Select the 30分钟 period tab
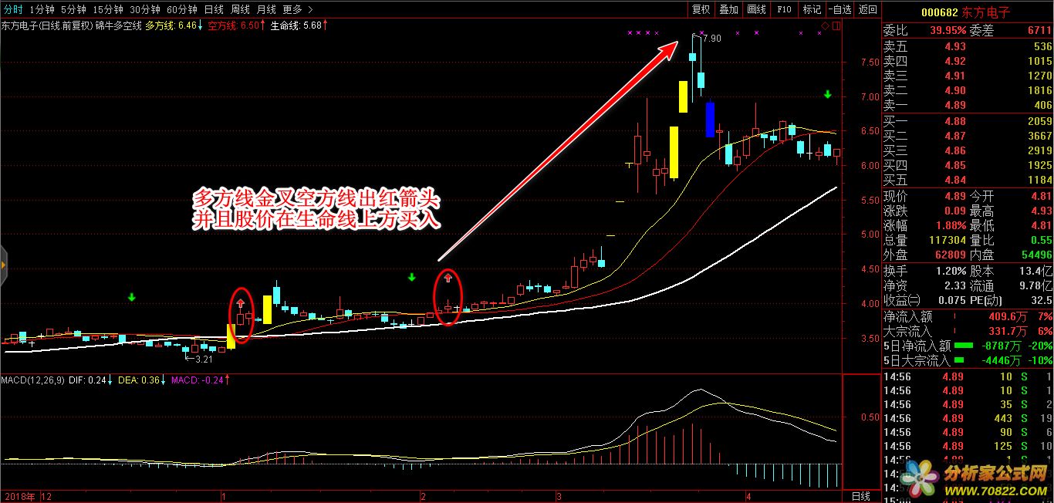The height and width of the screenshot is (503, 1054). (x=144, y=9)
